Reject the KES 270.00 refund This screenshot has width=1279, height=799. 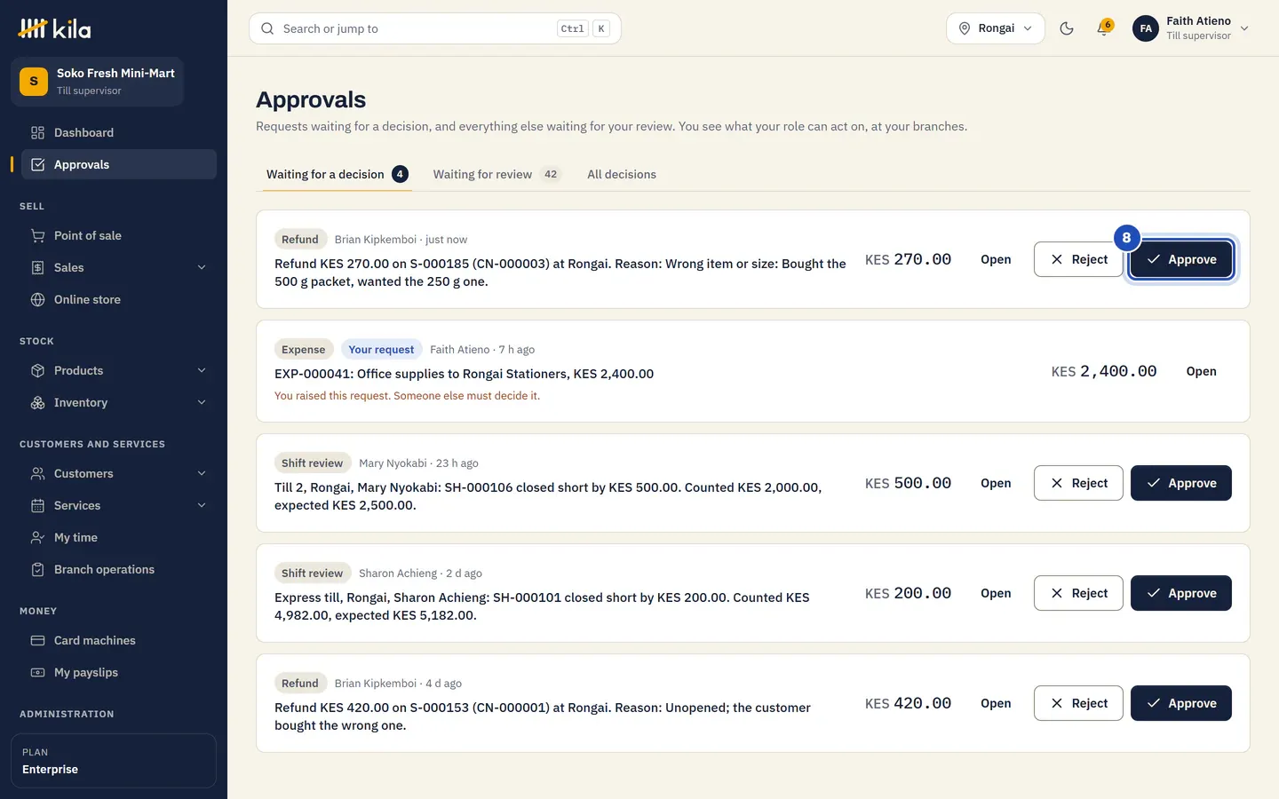1078,259
